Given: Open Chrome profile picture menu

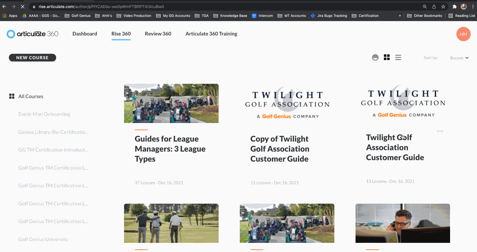Looking at the screenshot, I should point(464,7).
